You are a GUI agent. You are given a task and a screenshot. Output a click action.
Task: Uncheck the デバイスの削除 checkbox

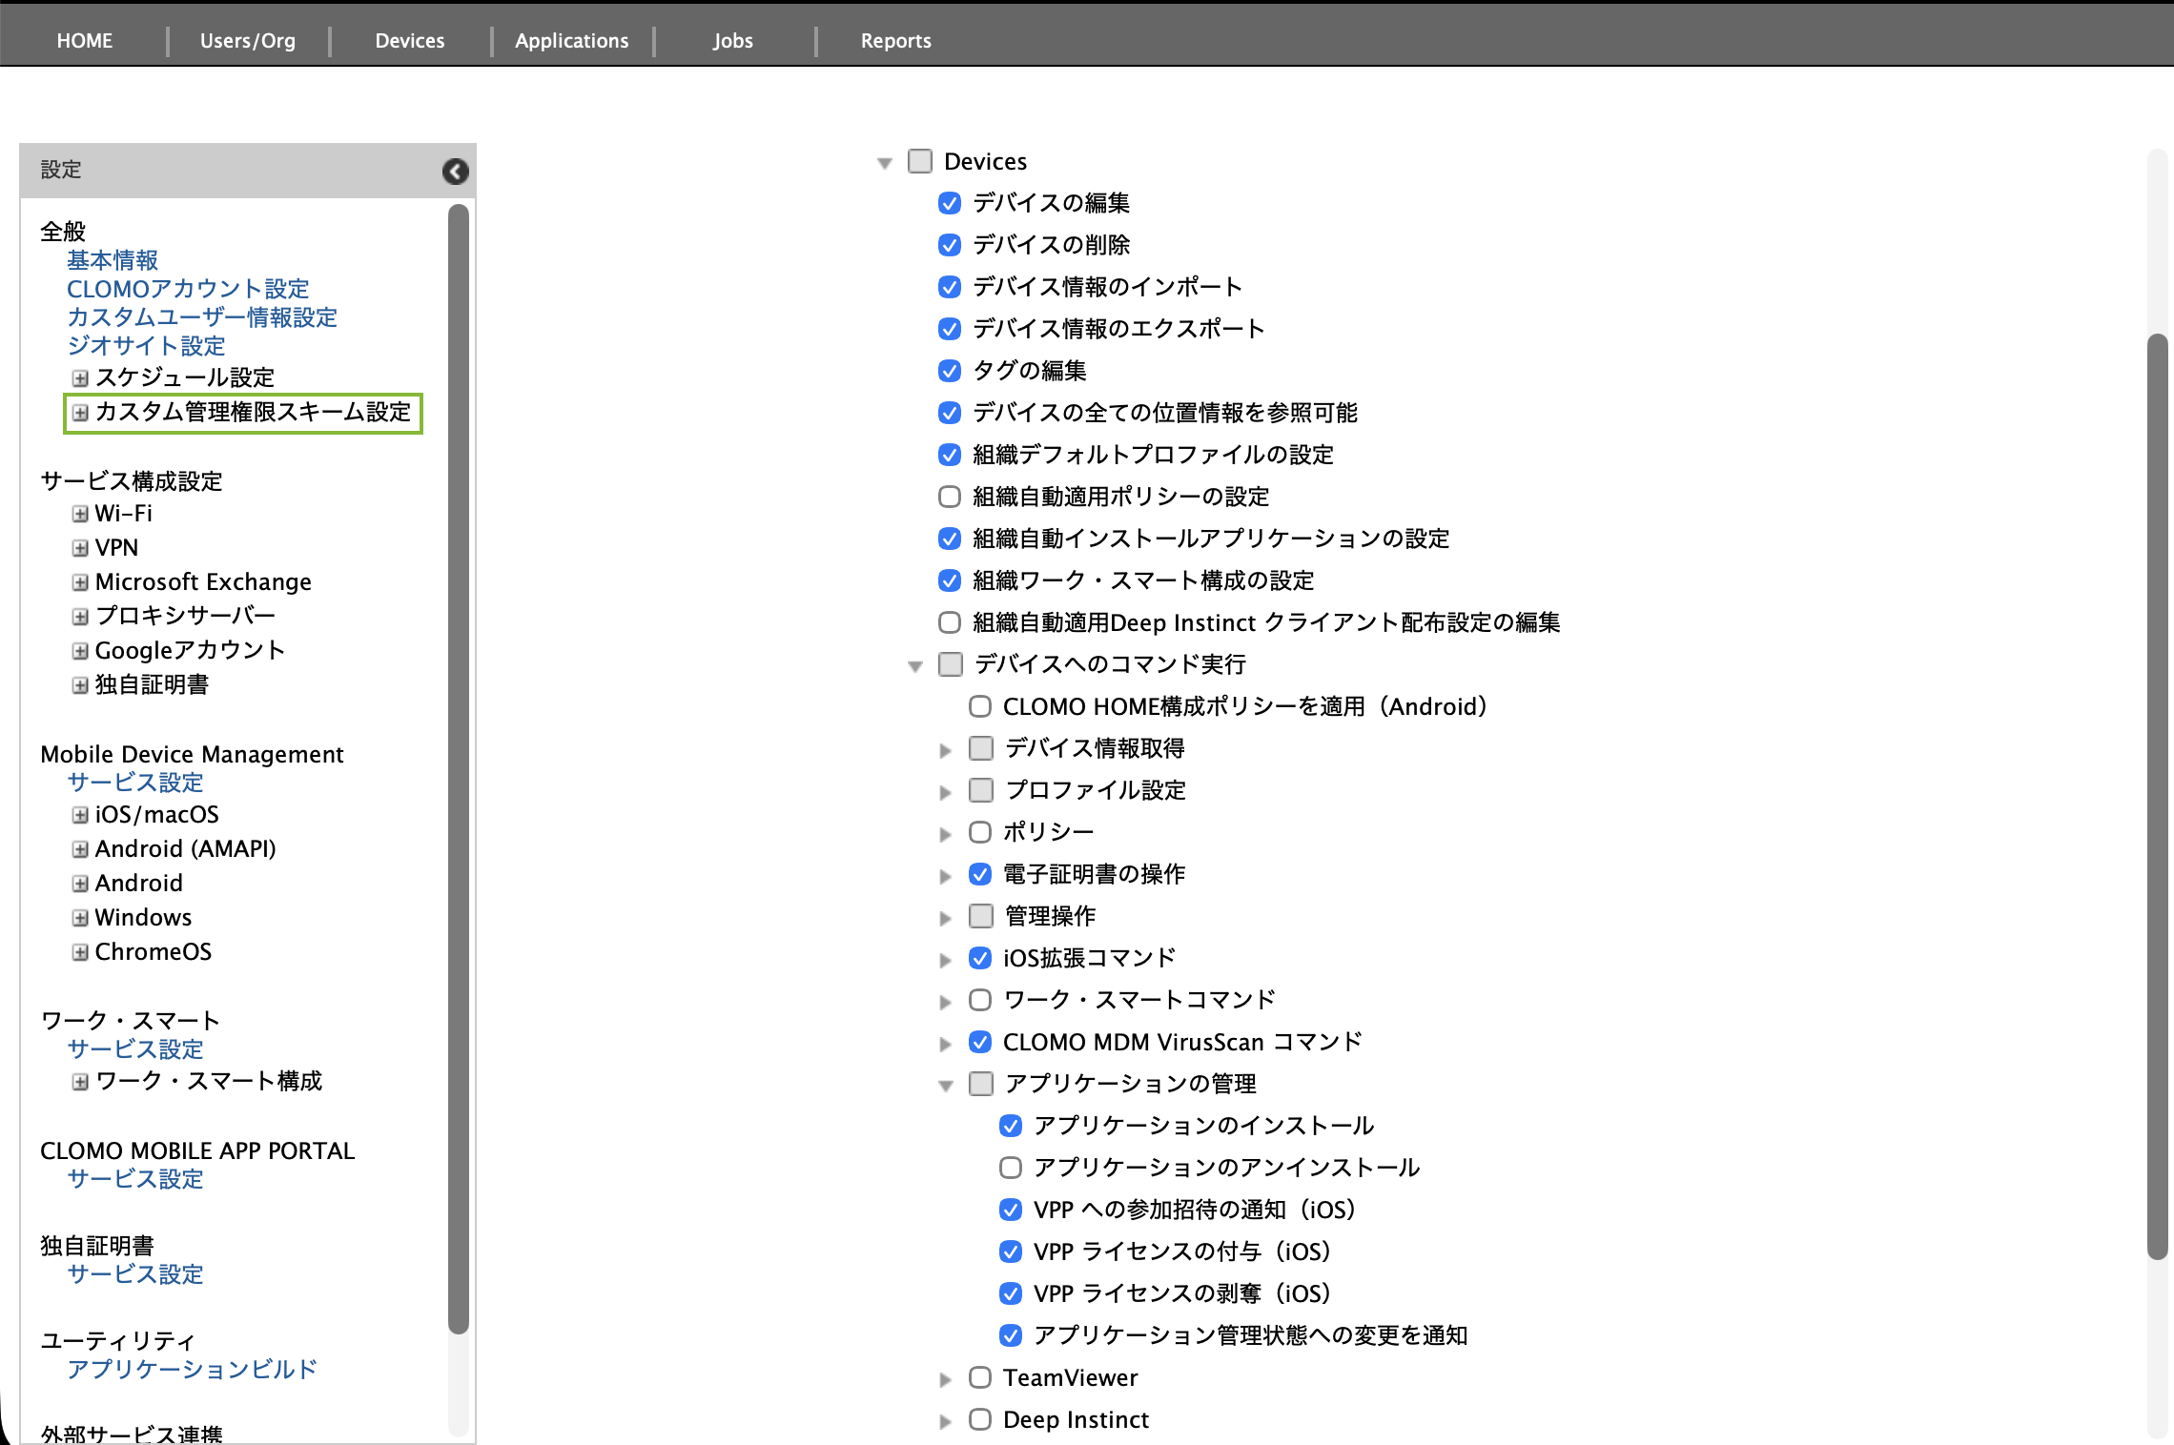tap(950, 245)
